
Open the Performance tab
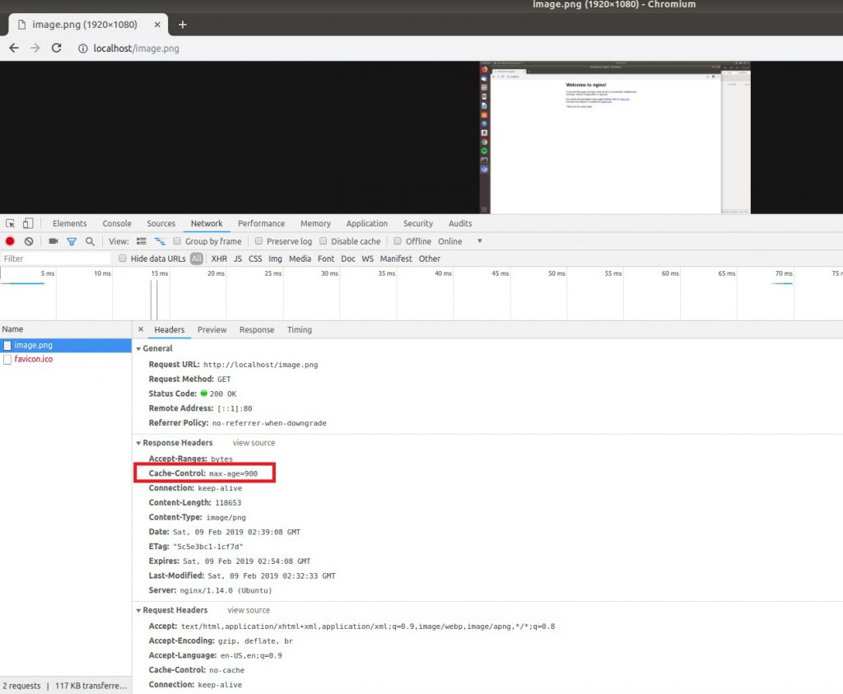pos(261,224)
